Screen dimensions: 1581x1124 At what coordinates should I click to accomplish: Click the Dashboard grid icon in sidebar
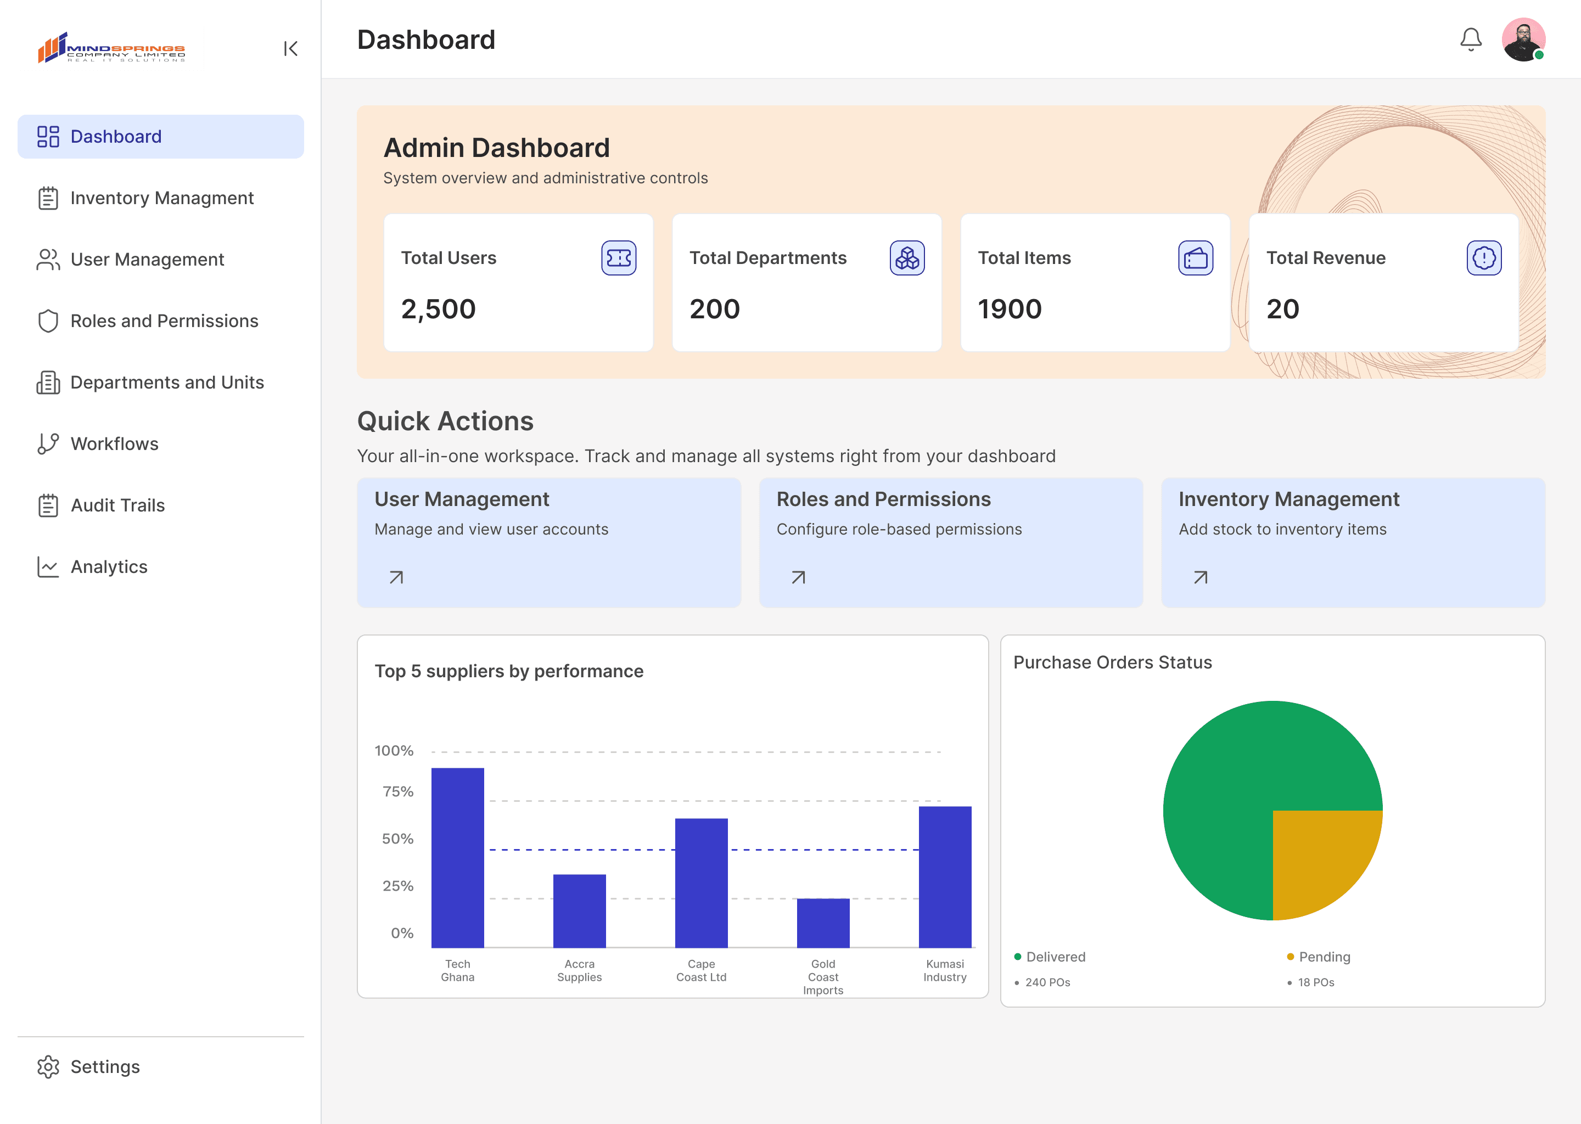(48, 136)
